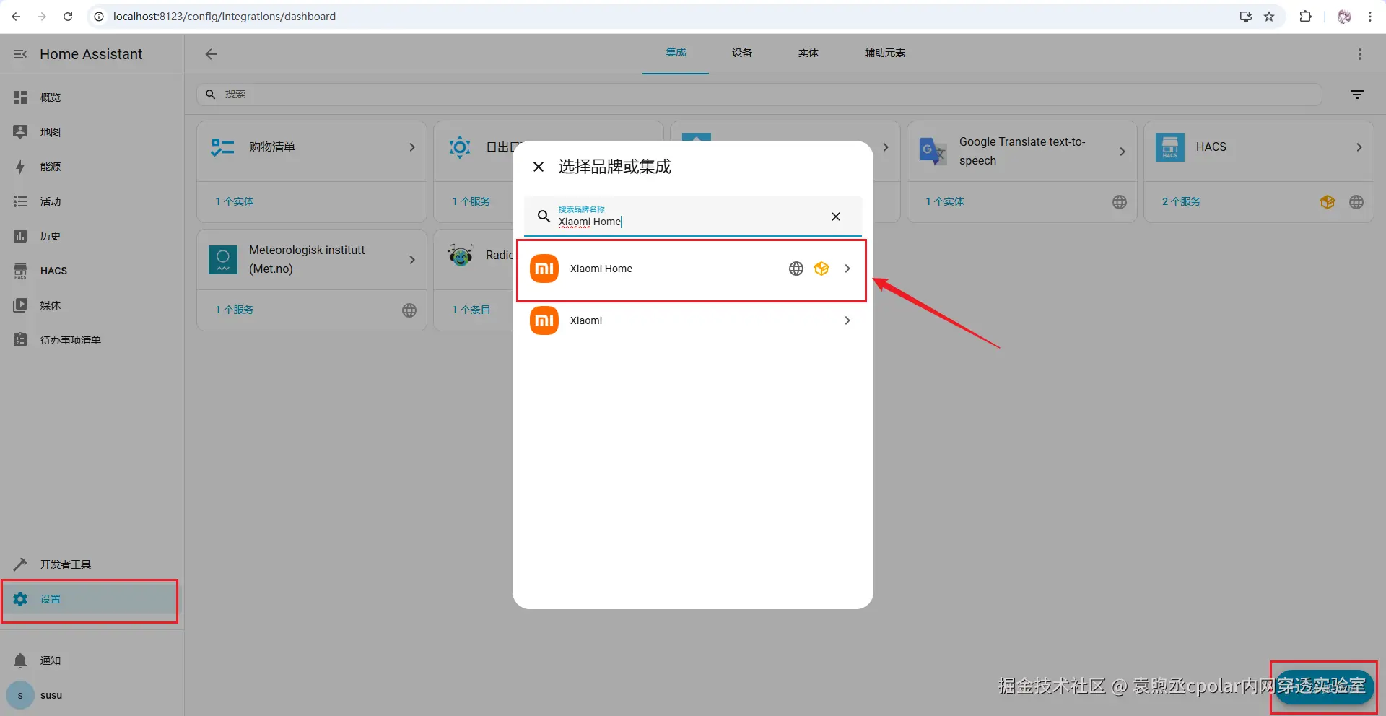Open the 待办事项清单 to-do list item

92,340
